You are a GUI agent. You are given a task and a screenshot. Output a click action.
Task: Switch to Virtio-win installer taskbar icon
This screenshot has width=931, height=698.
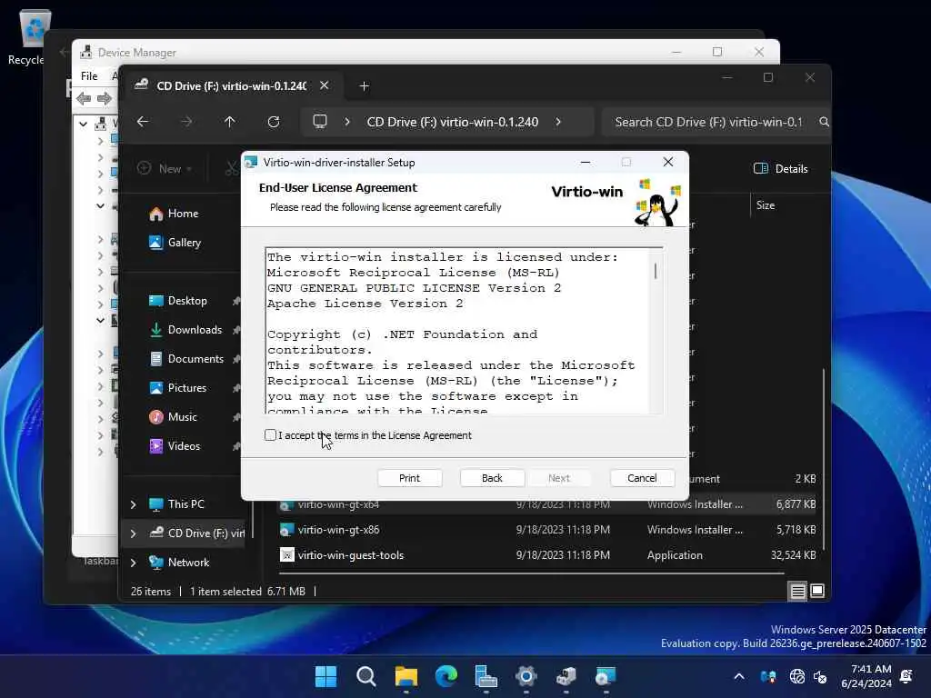(x=606, y=676)
